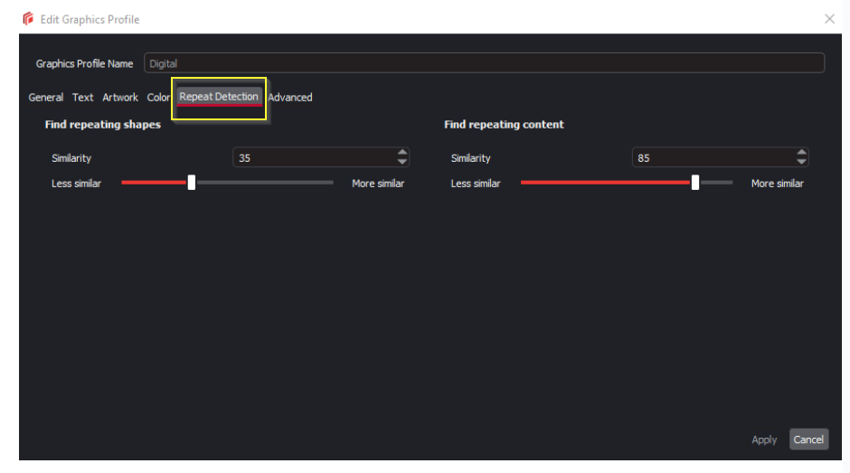Open the Text tab
This screenshot has width=850, height=473.
82,98
